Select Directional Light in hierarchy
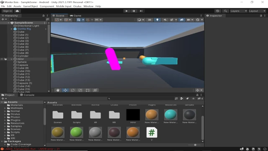Image resolution: width=268 pixels, height=151 pixels. pos(28,26)
